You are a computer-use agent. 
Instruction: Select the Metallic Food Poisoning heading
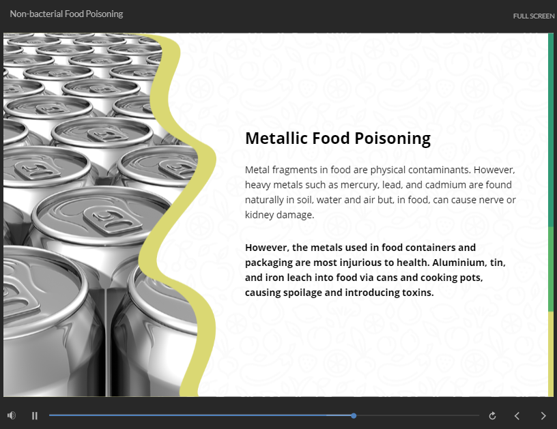coord(338,138)
